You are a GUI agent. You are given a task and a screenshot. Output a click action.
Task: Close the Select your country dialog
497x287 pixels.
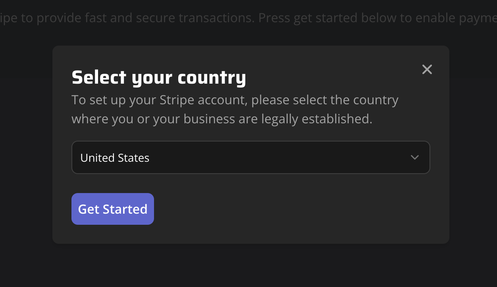tap(427, 70)
